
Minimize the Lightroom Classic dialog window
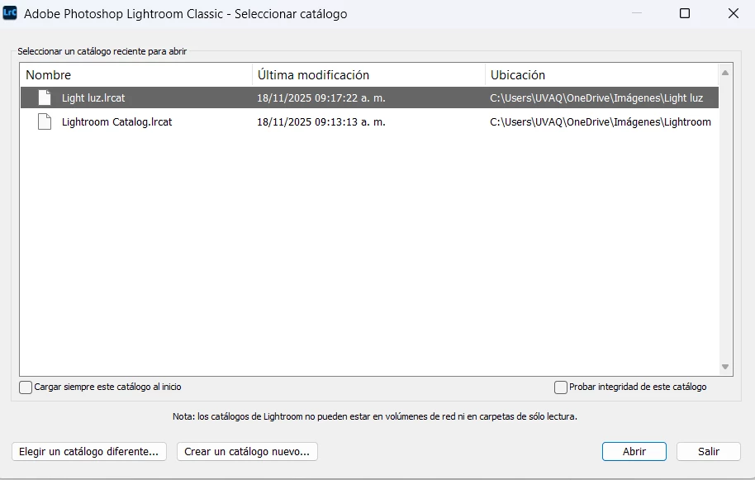pyautogui.click(x=637, y=13)
